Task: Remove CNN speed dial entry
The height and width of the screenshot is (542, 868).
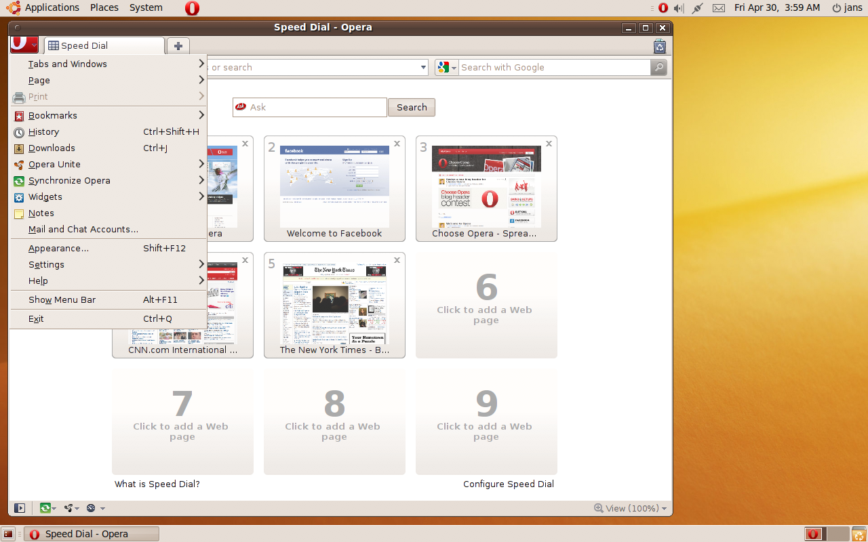Action: 245,260
